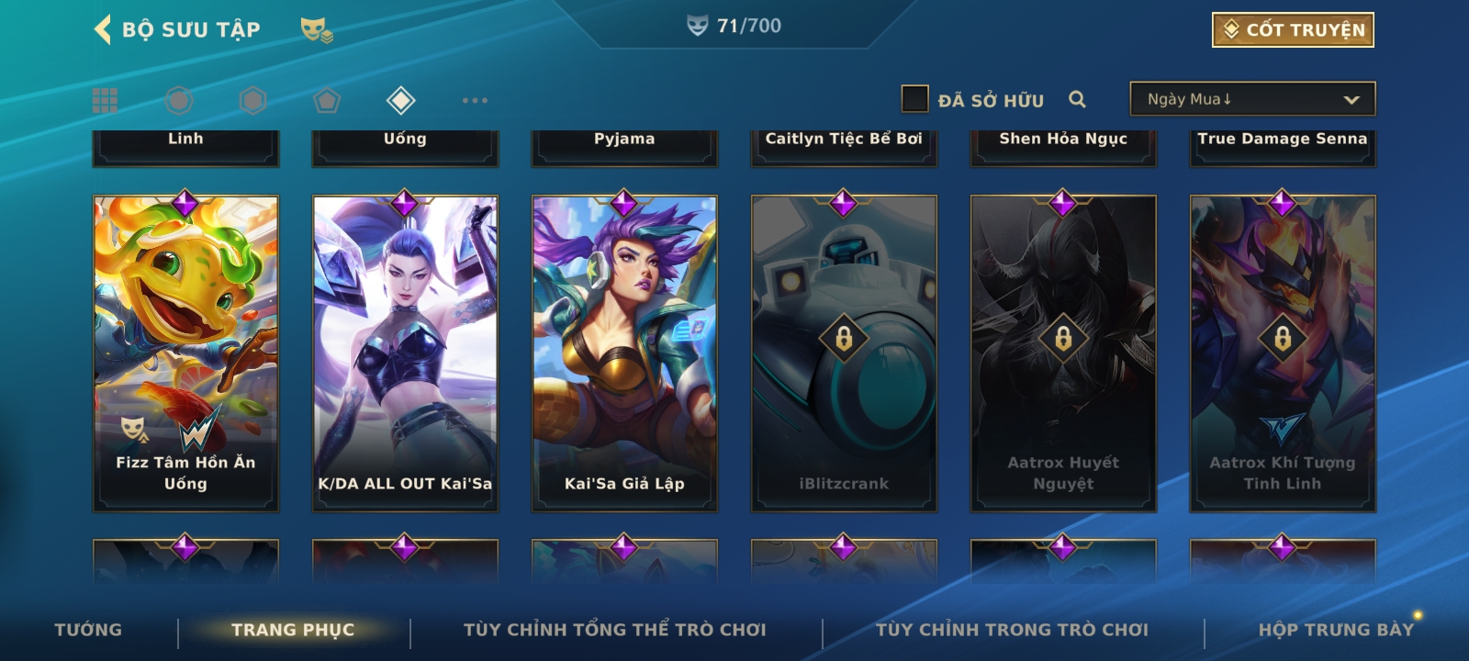1469x661 pixels.
Task: Click the dropdown chevron arrow for sorting
Action: 1351,99
